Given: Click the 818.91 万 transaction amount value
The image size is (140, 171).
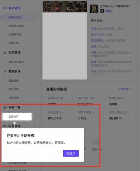Looking at the screenshot, I should pyautogui.click(x=55, y=118).
